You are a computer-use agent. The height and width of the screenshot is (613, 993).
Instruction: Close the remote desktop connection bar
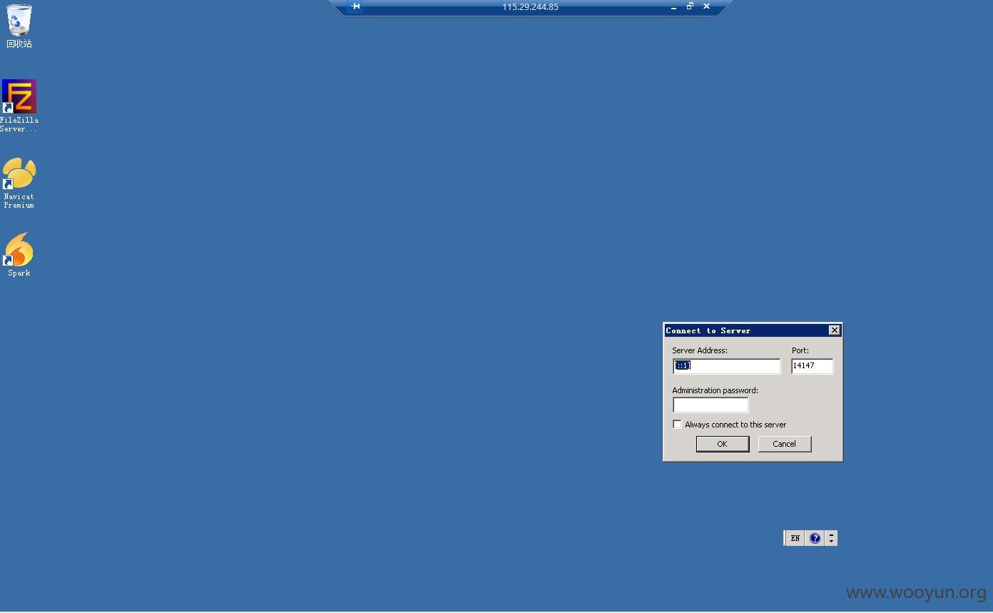pyautogui.click(x=706, y=6)
